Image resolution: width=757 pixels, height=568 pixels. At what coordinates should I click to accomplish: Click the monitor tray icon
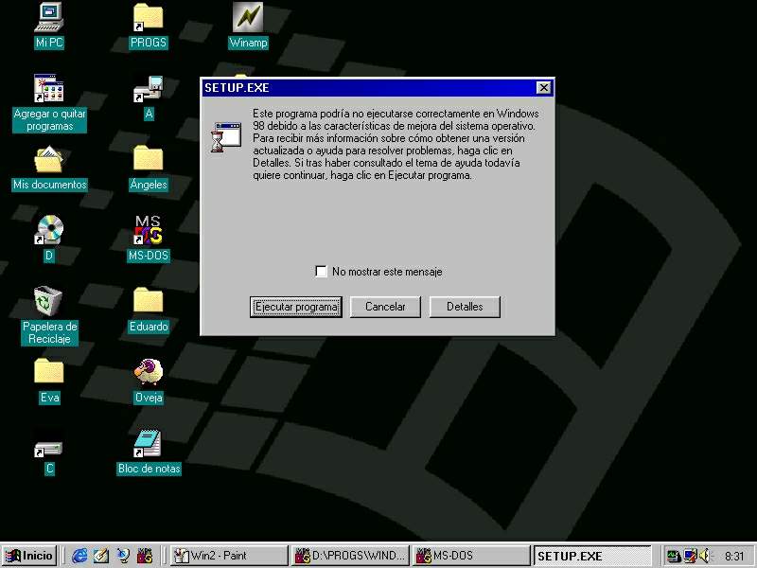coord(691,557)
